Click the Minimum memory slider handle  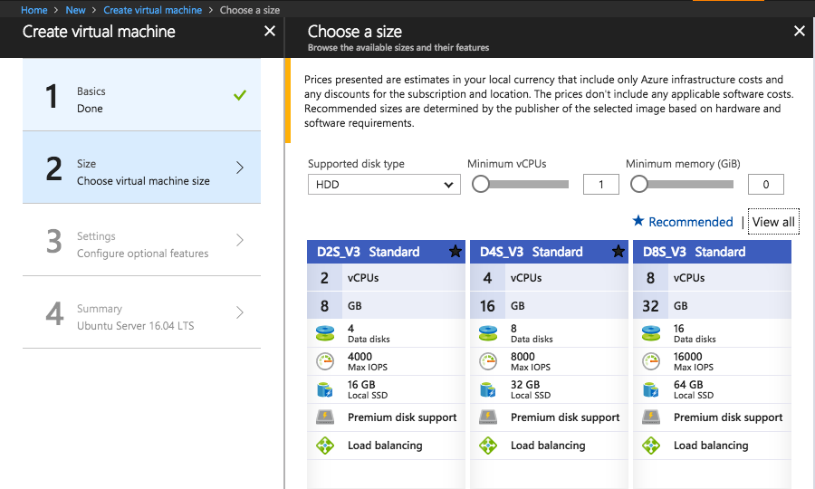click(x=639, y=185)
